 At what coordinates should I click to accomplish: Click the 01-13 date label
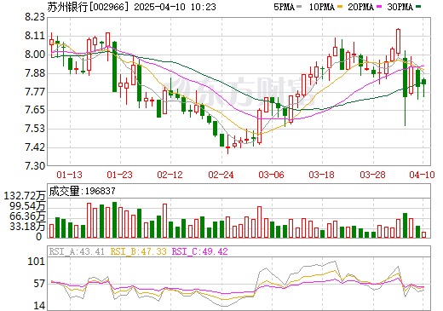[69, 175]
